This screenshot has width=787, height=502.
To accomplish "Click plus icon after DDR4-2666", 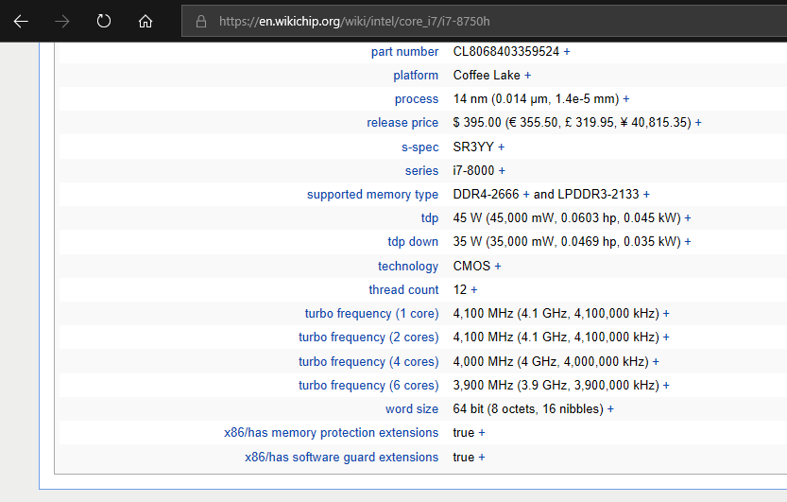I will tap(526, 195).
